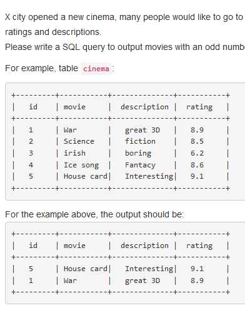
Task: Click the fiction description cell
Action: coord(140,141)
